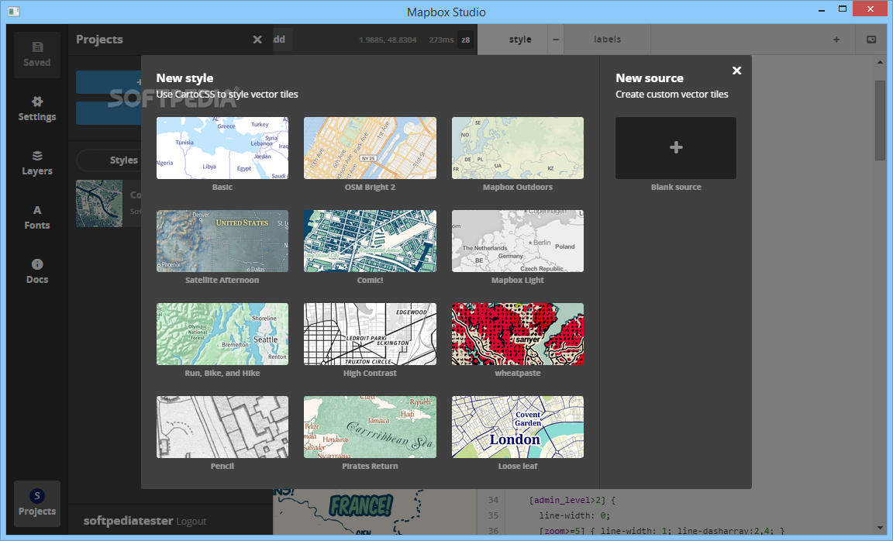Screen dimensions: 893x541
Task: Pick the Mapbox Outdoors style thumbnail
Action: tap(518, 148)
